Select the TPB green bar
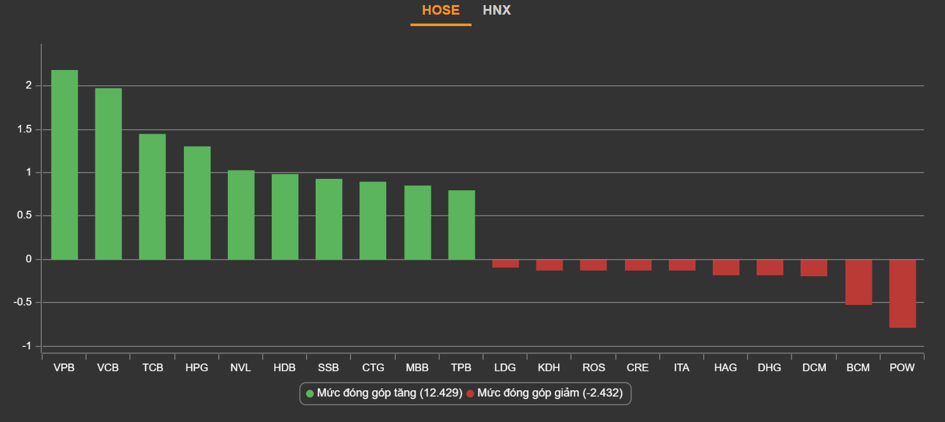 (x=461, y=225)
